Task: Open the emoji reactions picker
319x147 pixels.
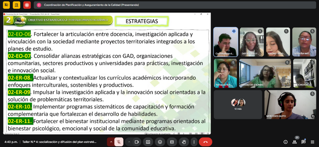Action: coord(160,142)
